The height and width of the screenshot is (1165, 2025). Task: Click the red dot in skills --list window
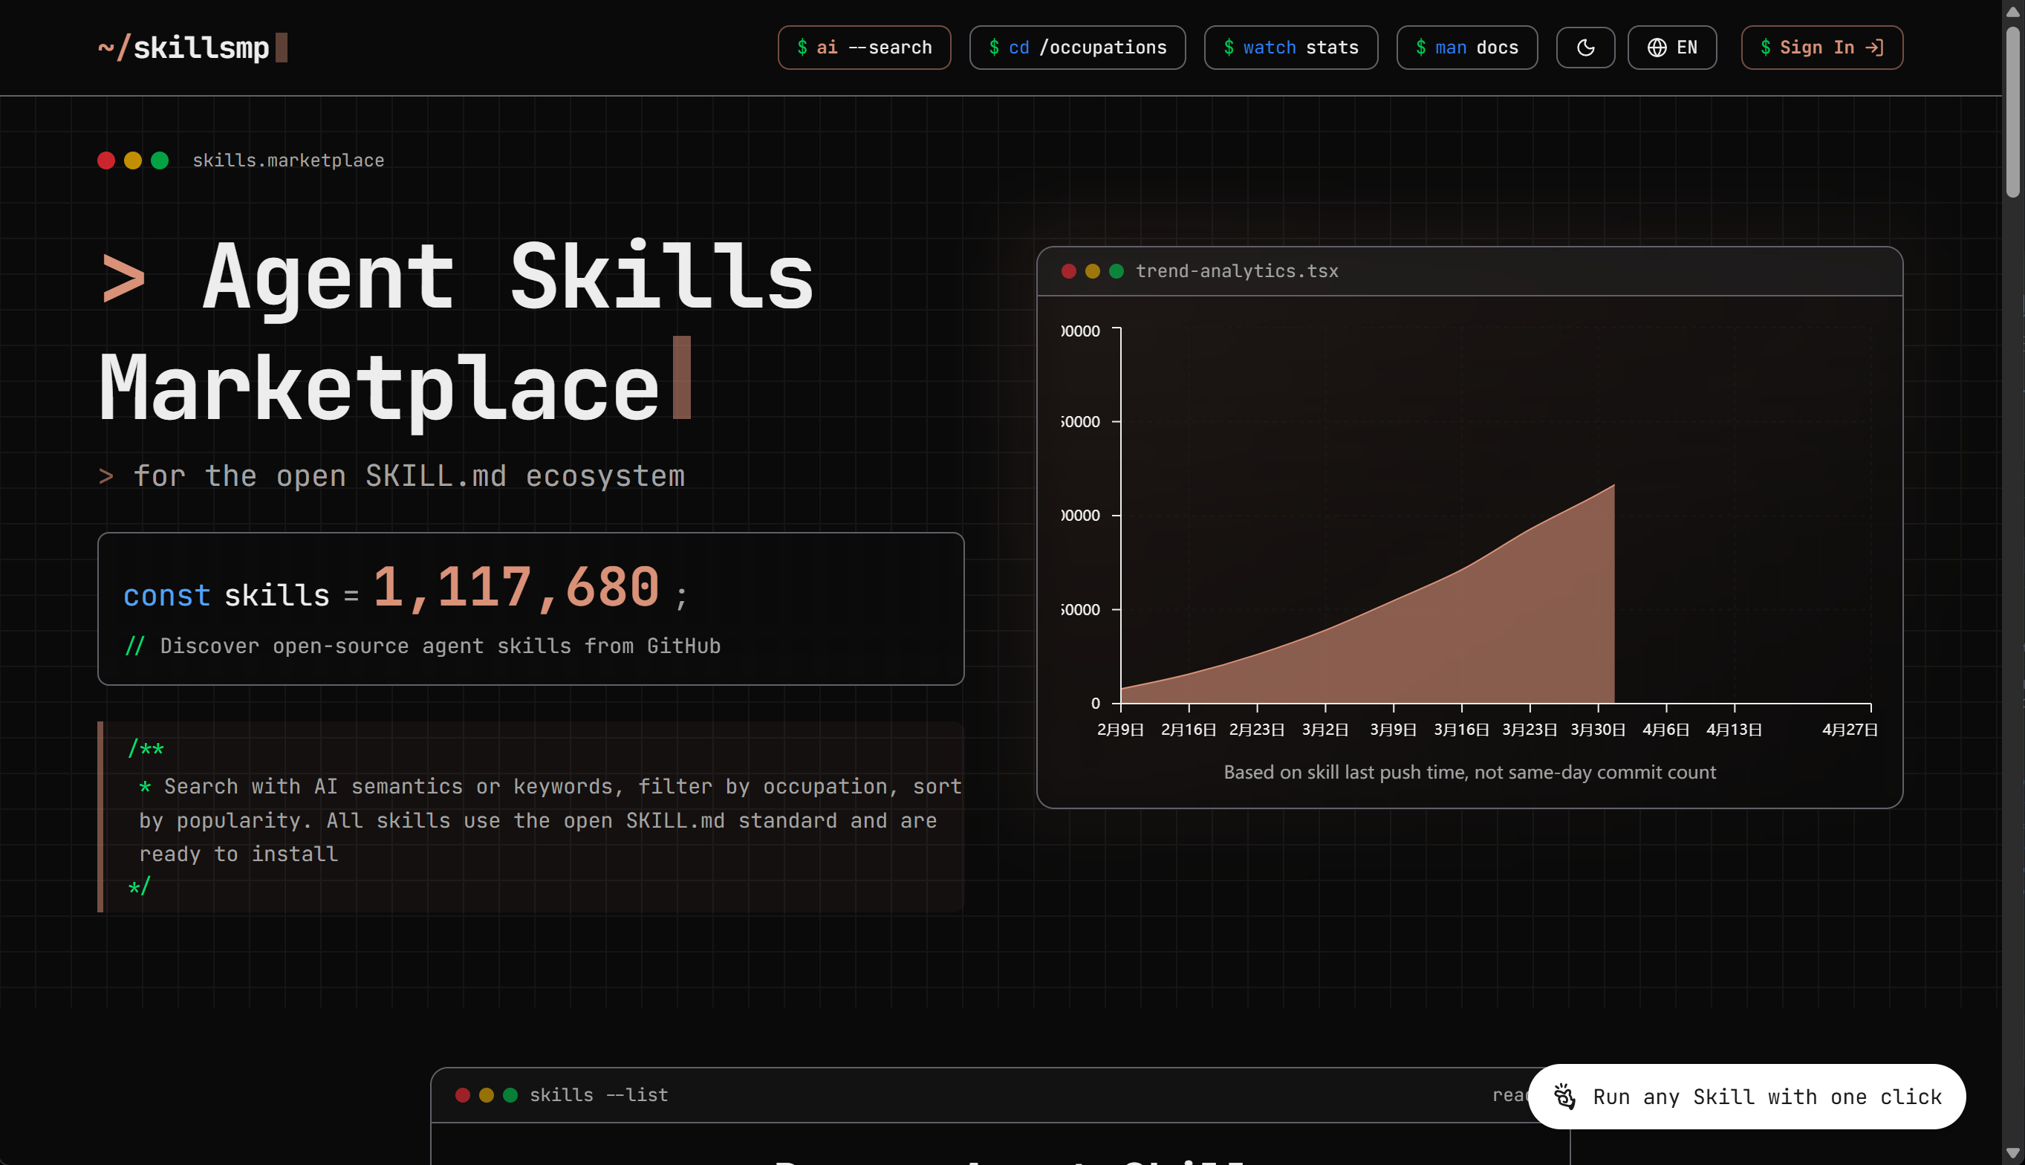coord(462,1094)
